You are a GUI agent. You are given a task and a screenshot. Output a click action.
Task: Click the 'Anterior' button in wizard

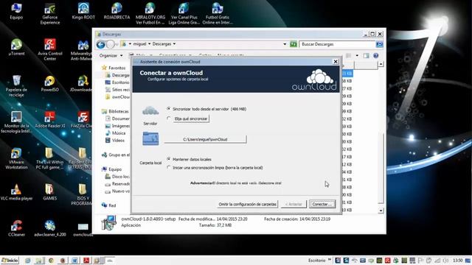click(294, 204)
